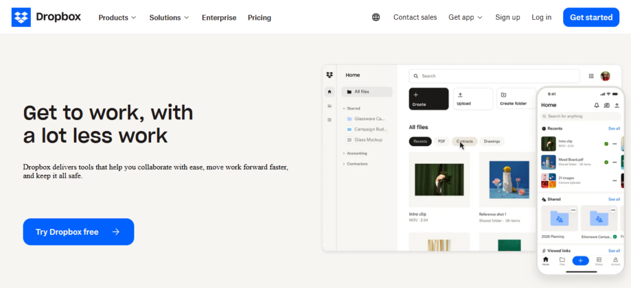Open the three-dot menu for 21 images
This screenshot has height=288, width=631.
[x=614, y=181]
